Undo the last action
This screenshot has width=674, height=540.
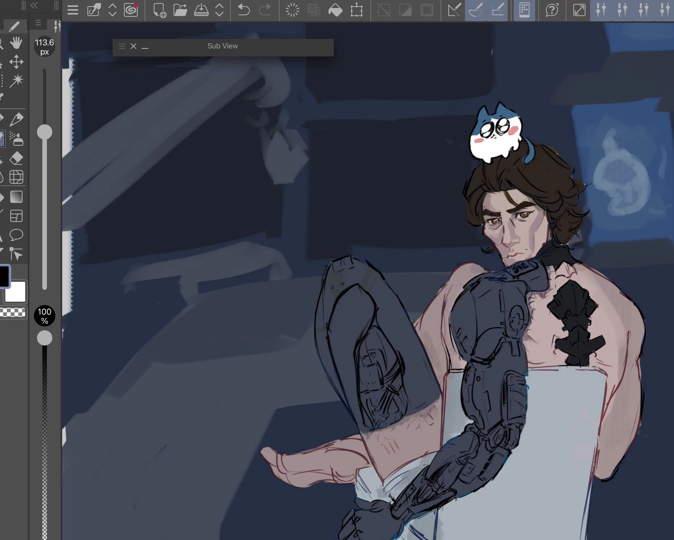point(244,10)
